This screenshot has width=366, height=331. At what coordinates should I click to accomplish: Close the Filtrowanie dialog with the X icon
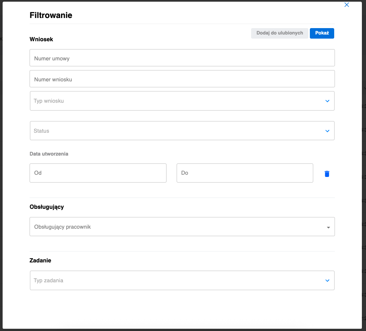(x=347, y=5)
